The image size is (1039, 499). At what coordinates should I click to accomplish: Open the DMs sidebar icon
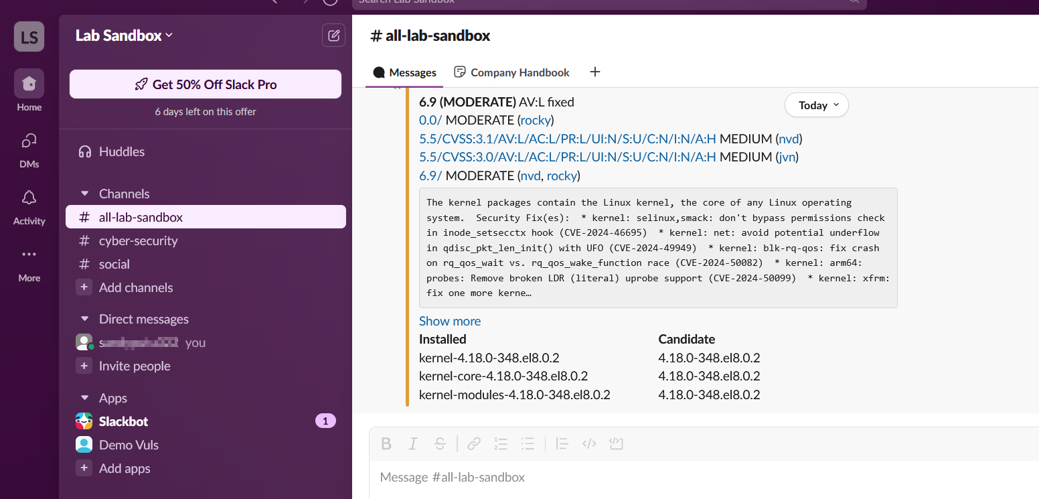tap(29, 141)
